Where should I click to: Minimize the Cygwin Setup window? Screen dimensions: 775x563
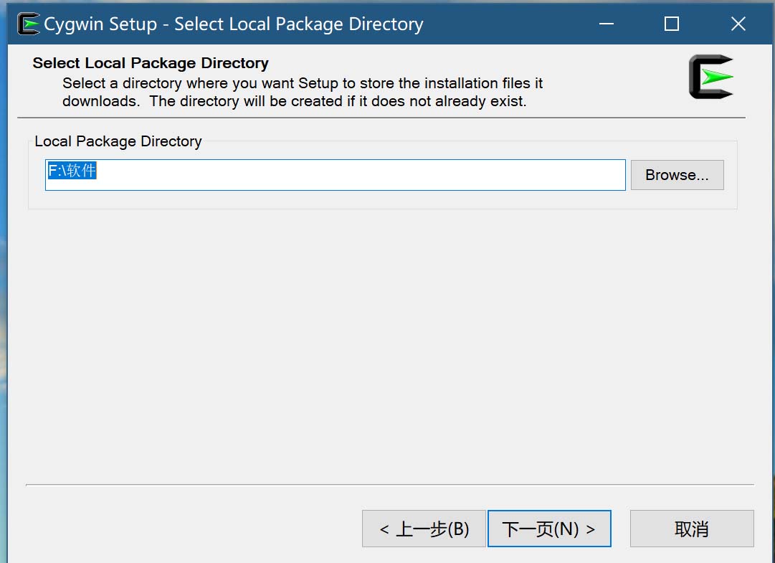coord(606,24)
